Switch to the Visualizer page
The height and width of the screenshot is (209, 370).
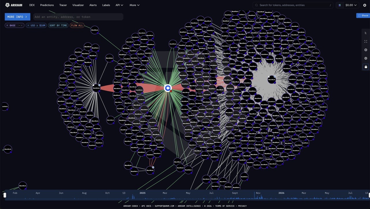click(x=78, y=5)
